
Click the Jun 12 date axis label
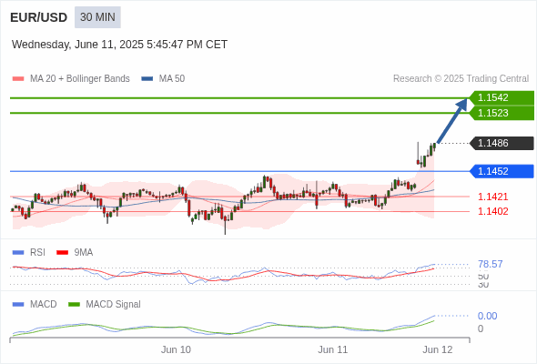(438, 349)
